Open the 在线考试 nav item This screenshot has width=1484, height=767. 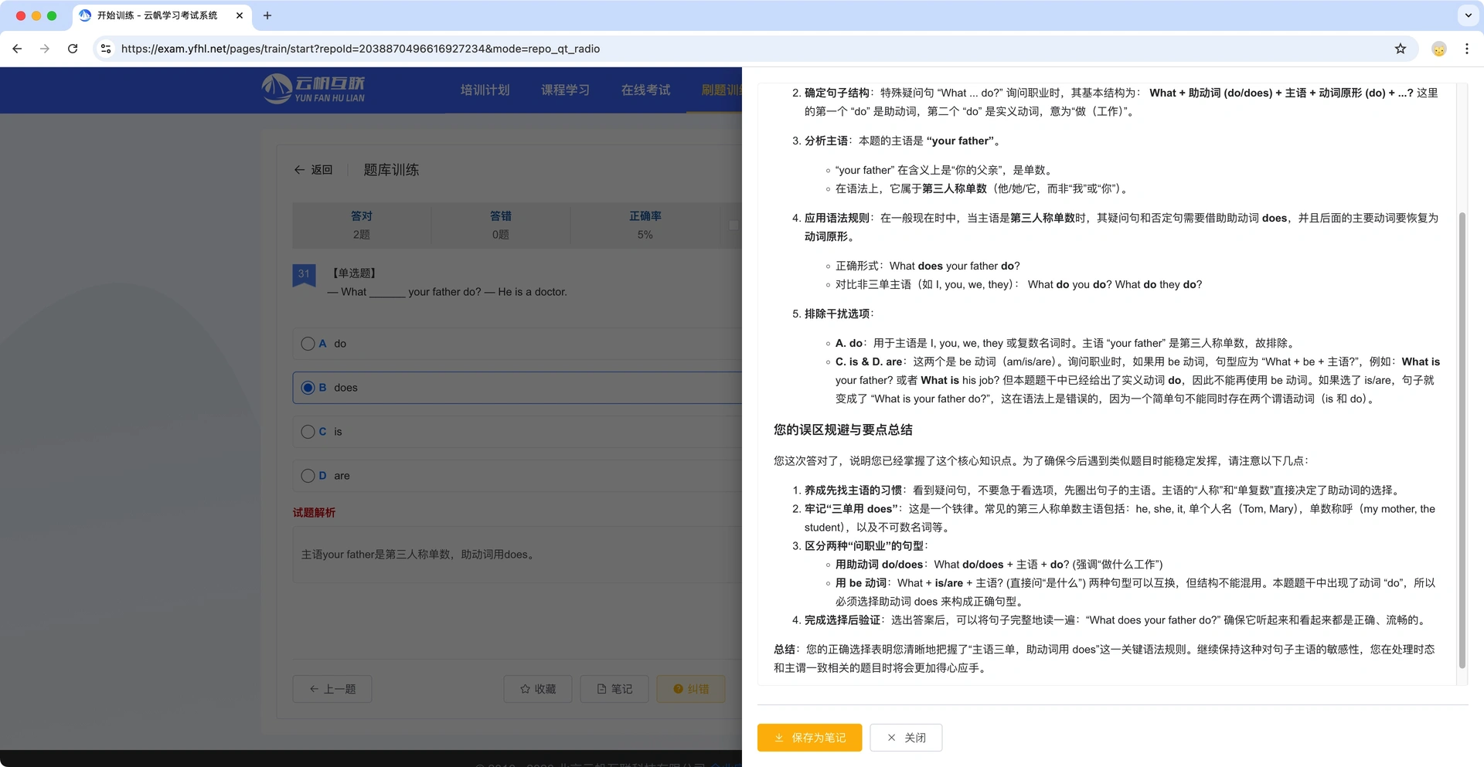coord(645,90)
